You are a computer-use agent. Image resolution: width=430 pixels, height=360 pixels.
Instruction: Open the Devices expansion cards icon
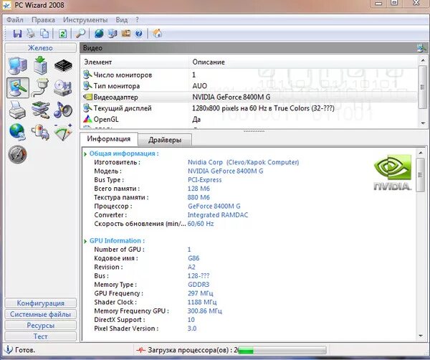point(40,110)
